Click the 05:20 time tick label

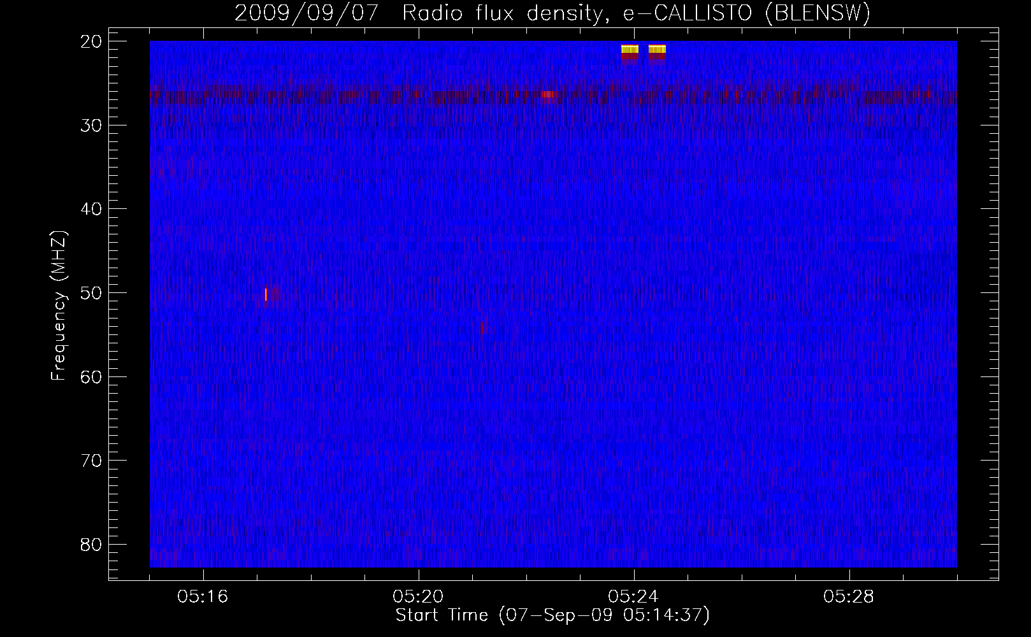pyautogui.click(x=418, y=597)
